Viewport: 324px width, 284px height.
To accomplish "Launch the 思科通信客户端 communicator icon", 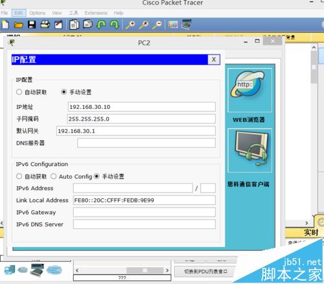I will click(249, 150).
